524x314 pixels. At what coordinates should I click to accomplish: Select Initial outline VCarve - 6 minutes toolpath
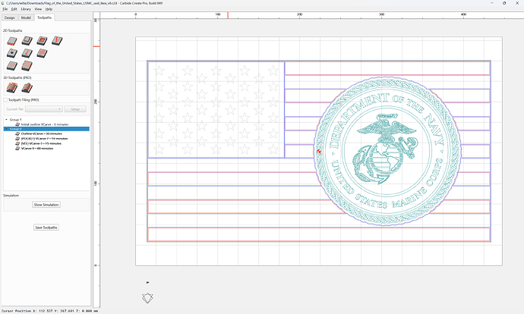(45, 124)
